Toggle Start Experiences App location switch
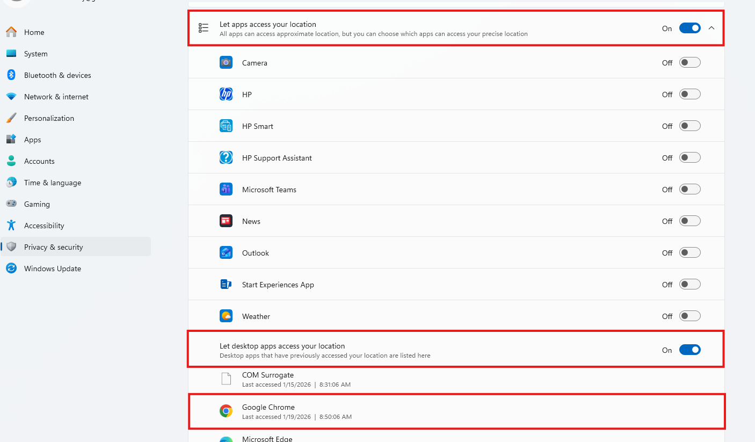Viewport: 755px width, 442px height. pos(690,285)
